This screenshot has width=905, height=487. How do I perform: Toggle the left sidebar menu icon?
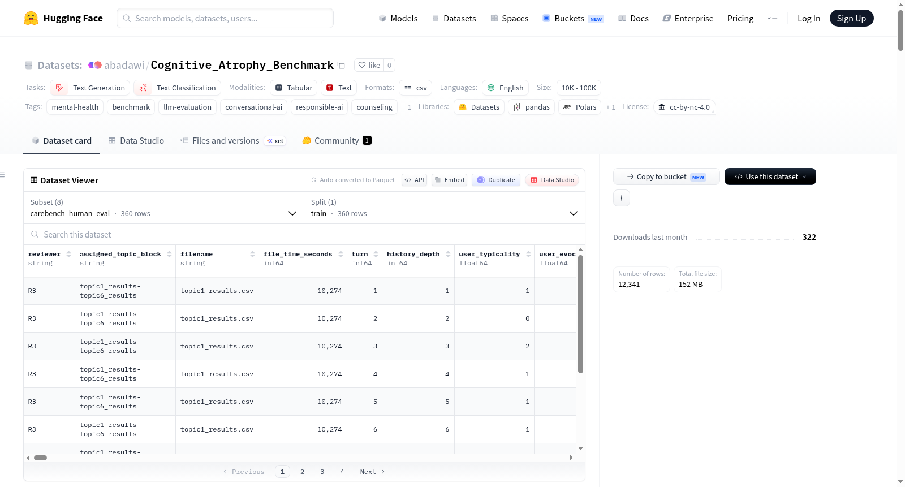pos(3,175)
